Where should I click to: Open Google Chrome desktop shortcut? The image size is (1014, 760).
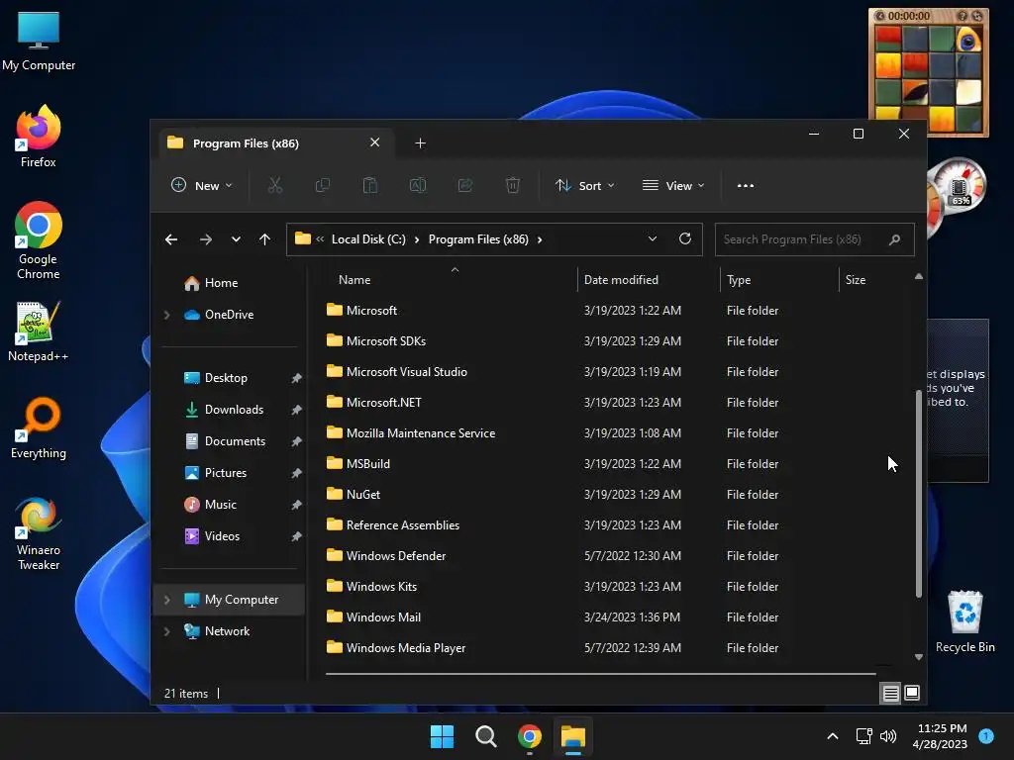(39, 240)
